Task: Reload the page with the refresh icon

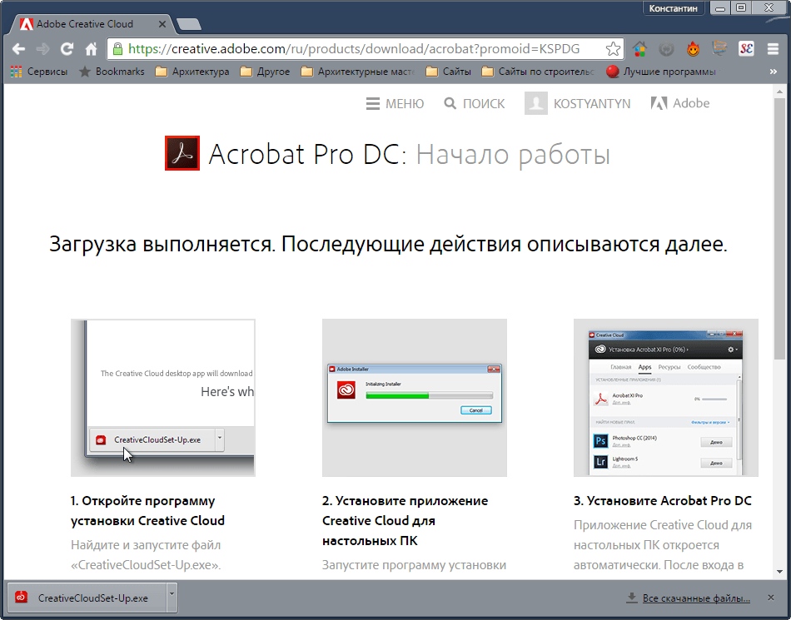Action: pos(67,49)
